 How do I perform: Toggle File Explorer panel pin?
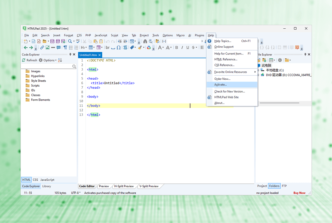pyautogui.click(x=305, y=54)
